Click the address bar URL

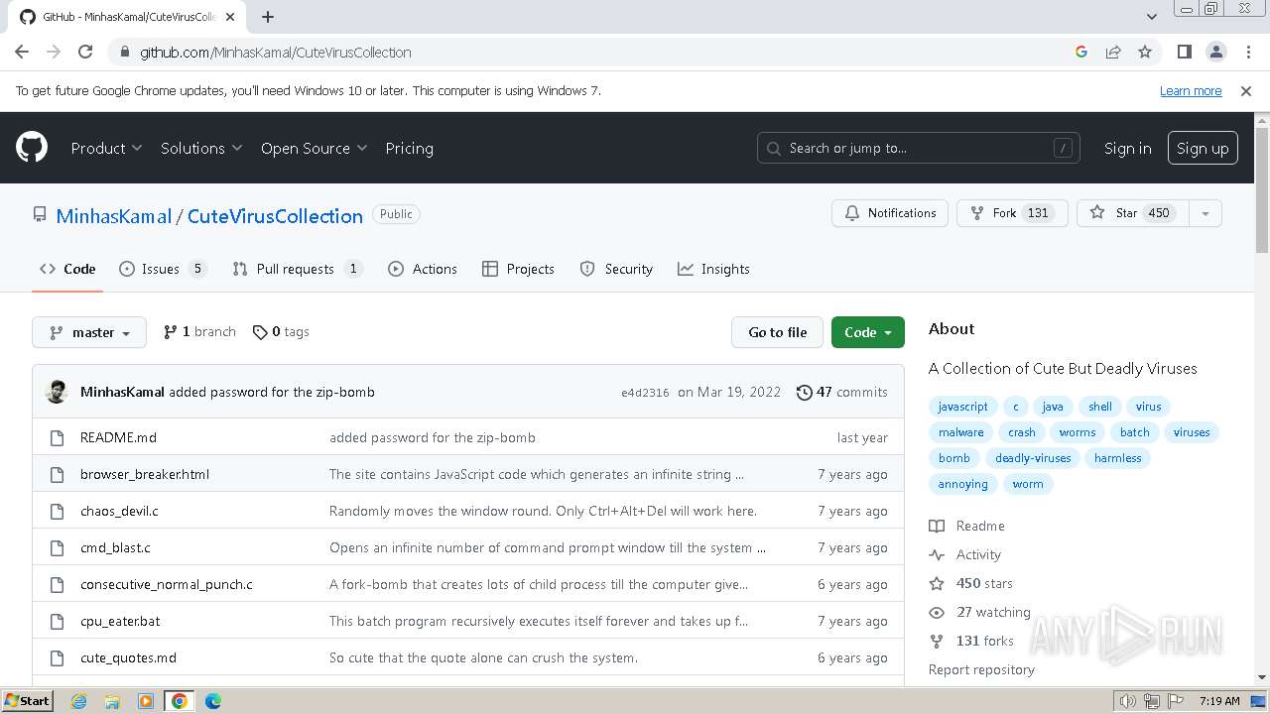click(x=275, y=52)
